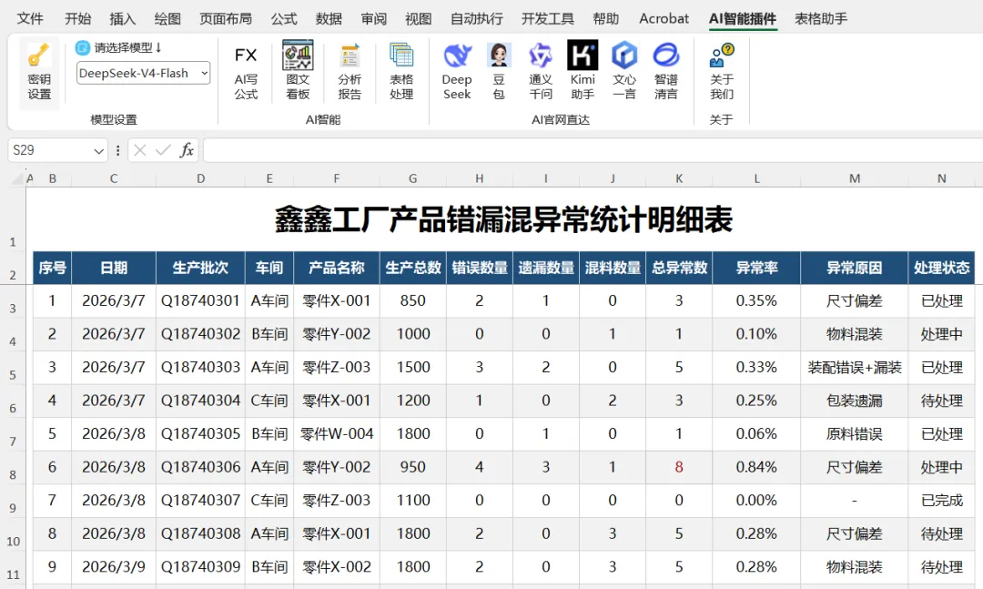Click the 处理状态 header cell
Screen dimensions: 983x589
pyautogui.click(x=942, y=268)
